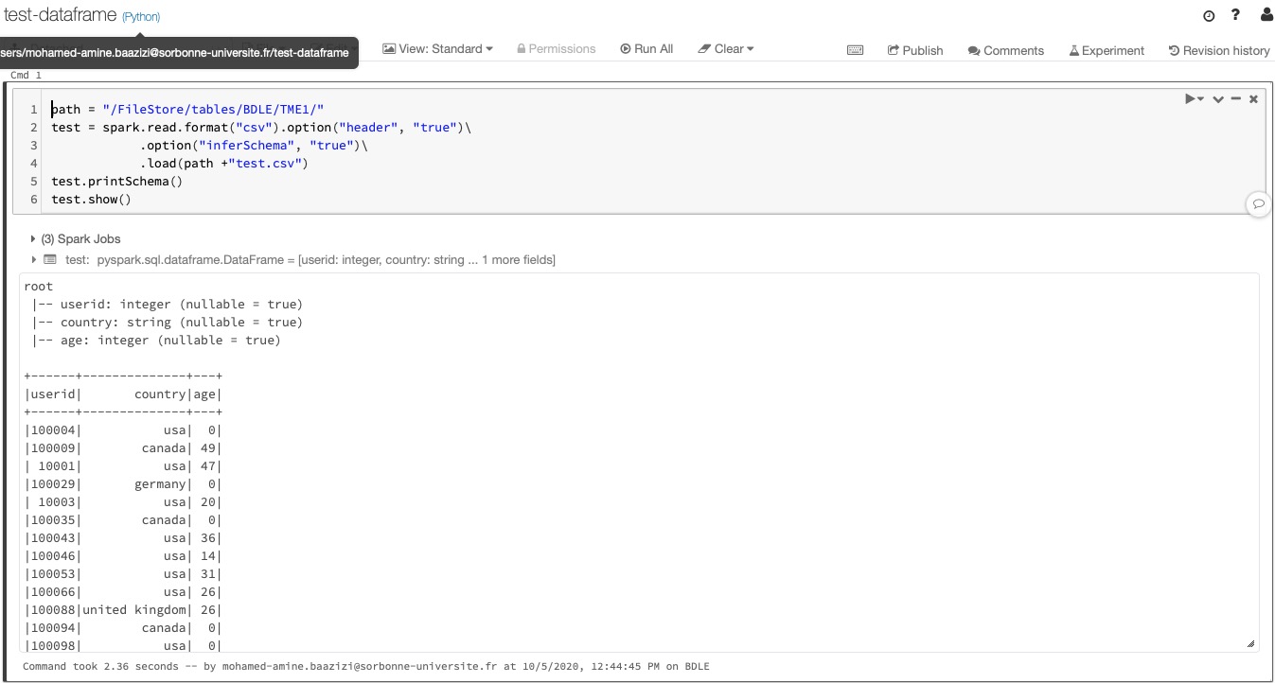The width and height of the screenshot is (1275, 683).
Task: Click the country: string schema line
Action: tap(167, 323)
